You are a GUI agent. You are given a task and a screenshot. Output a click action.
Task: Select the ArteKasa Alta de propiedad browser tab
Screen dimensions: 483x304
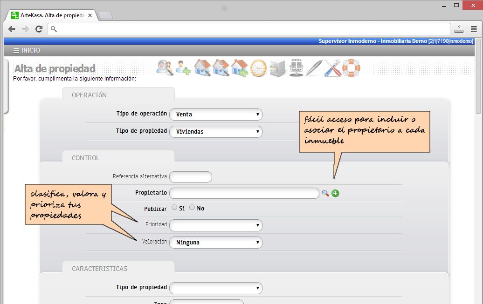51,15
